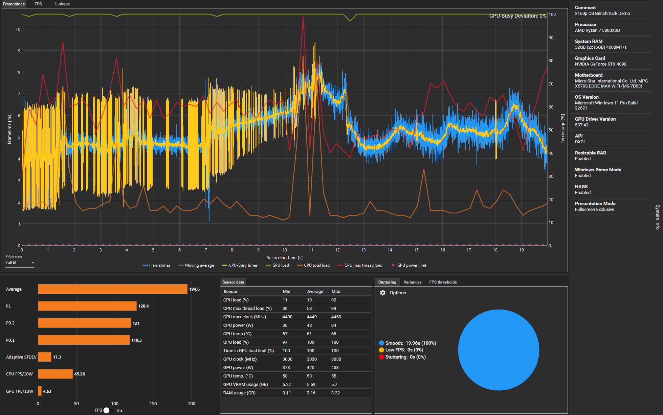Open the Sensor data tab

233,282
